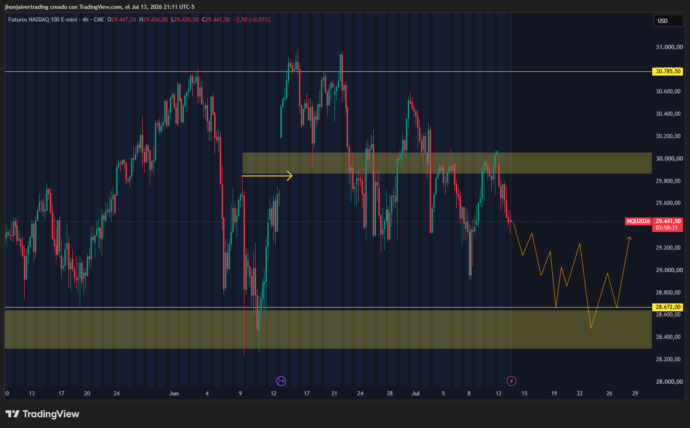
Task: Click the 28.400,00 price axis label
Action: point(669,337)
